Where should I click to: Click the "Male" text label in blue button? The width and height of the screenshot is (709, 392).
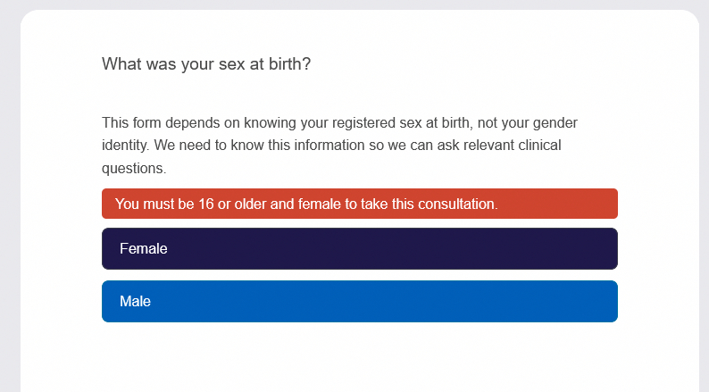[x=136, y=302]
